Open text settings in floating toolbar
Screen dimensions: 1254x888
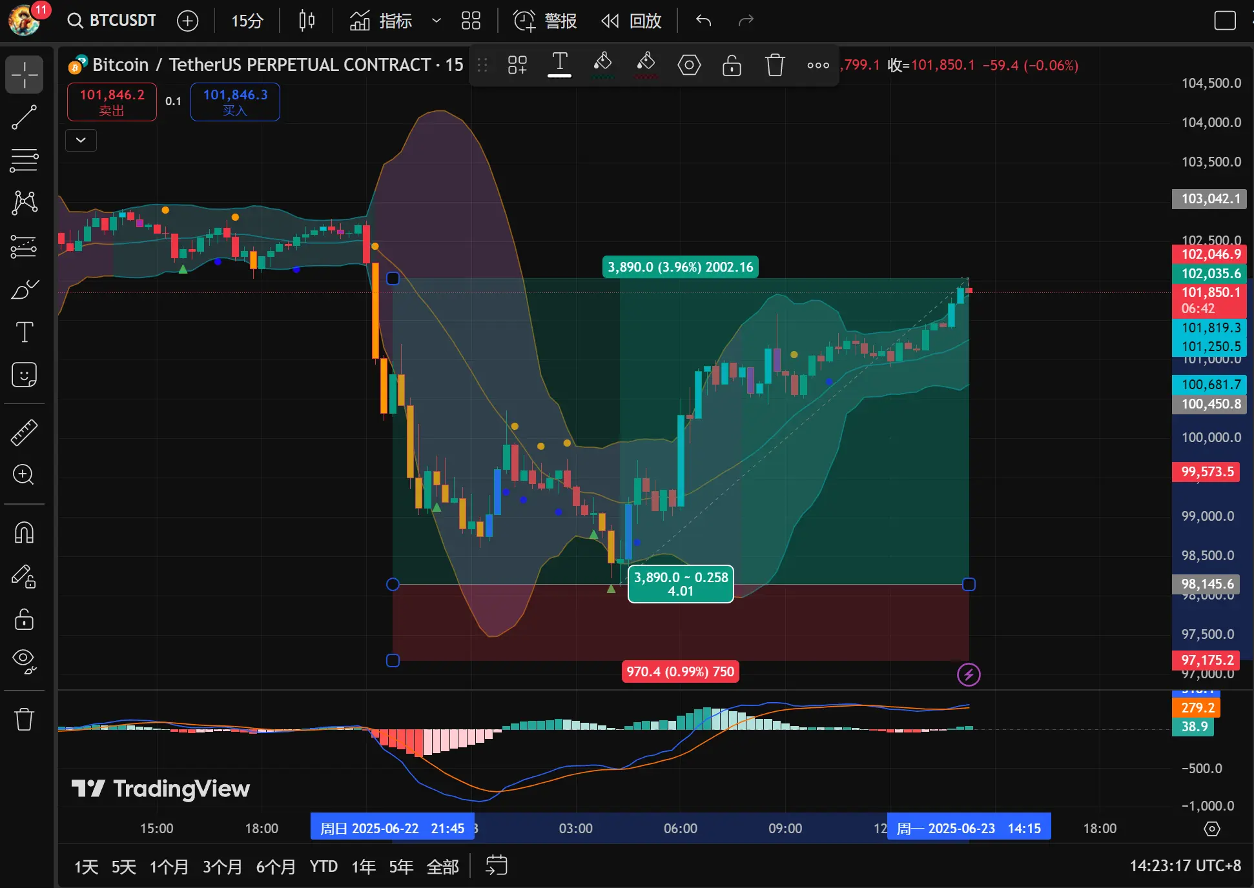[x=560, y=65]
